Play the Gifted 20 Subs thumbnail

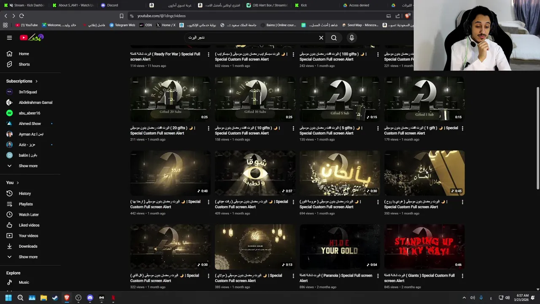coord(170,99)
